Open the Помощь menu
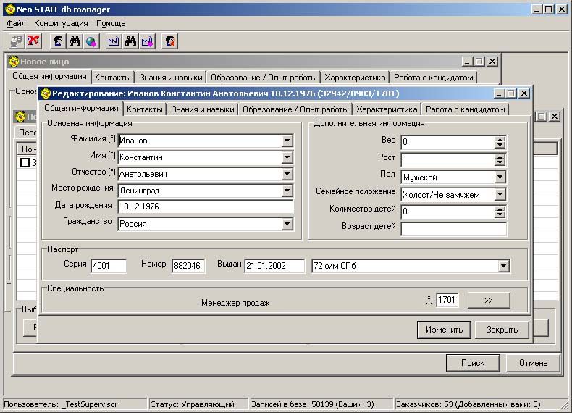The image size is (572, 413). [111, 23]
